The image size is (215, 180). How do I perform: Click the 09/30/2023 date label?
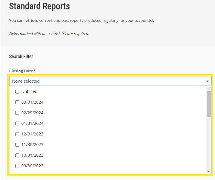click(x=32, y=166)
